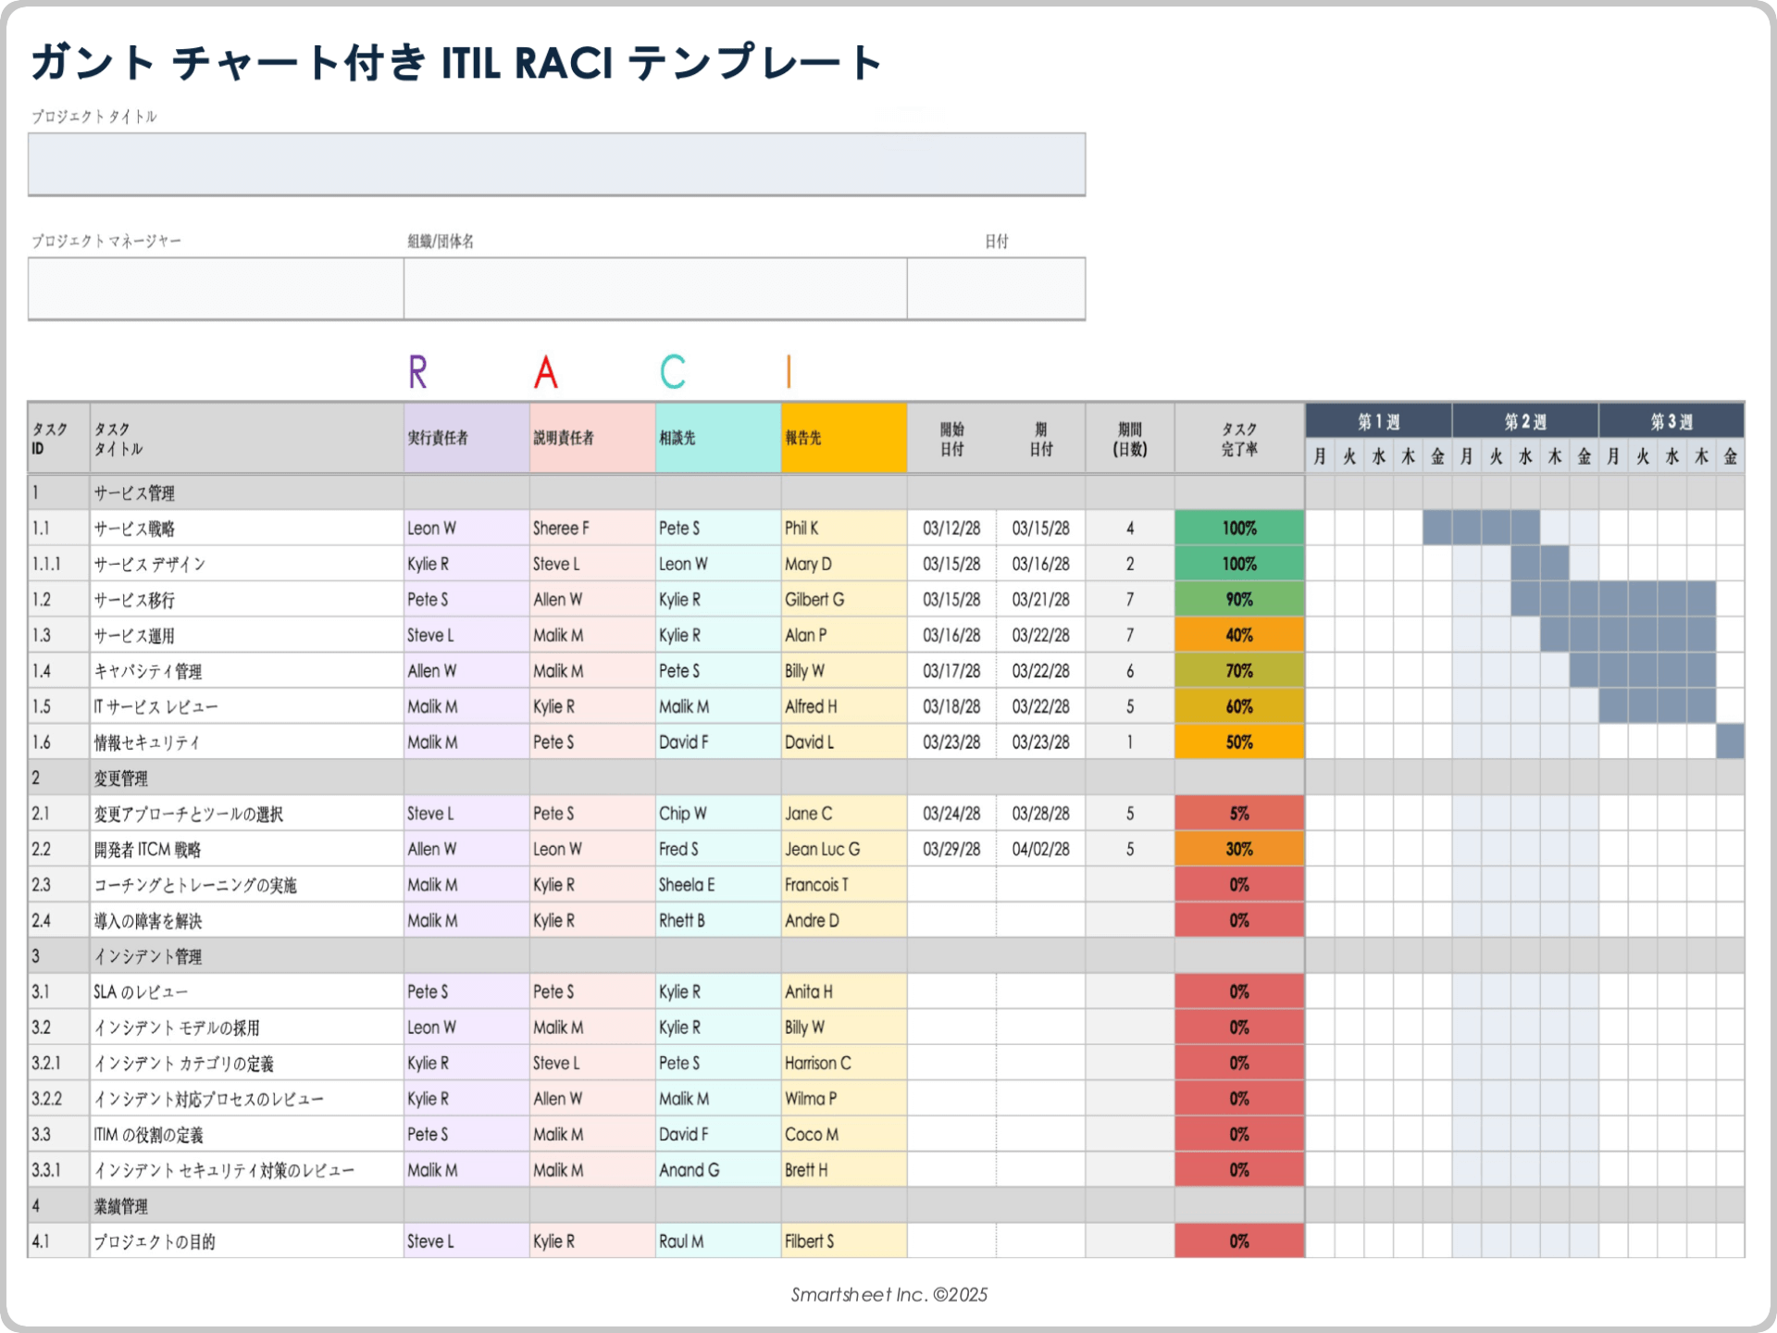Select the 5% completion cell
1777x1333 pixels.
[x=1239, y=813]
